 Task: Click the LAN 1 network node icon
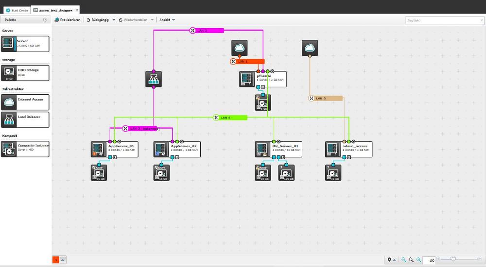233,61
